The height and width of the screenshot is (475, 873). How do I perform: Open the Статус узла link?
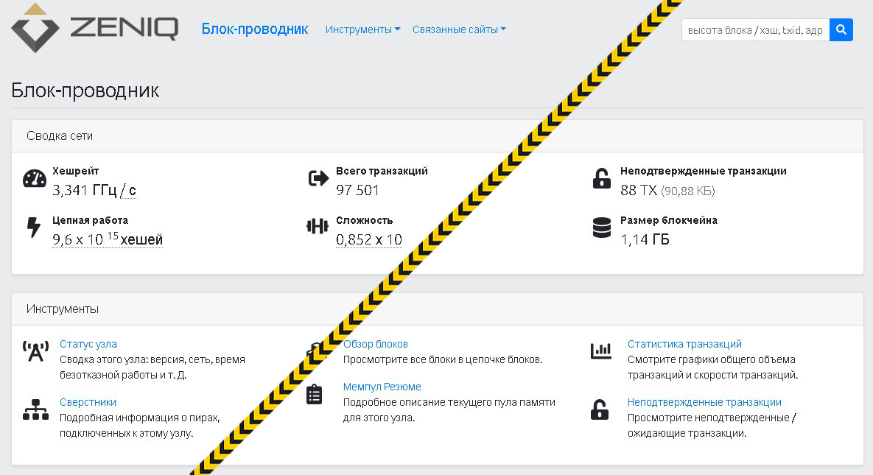pos(88,344)
